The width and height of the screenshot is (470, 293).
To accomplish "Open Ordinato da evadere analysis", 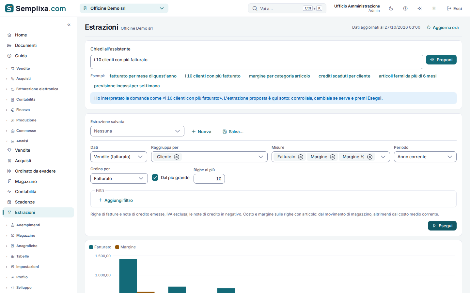I will pyautogui.click(x=38, y=171).
